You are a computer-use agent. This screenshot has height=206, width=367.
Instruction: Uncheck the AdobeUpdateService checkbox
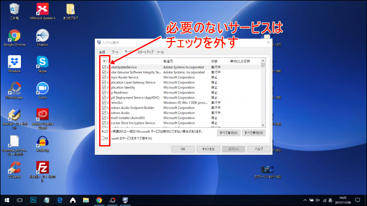104,67
